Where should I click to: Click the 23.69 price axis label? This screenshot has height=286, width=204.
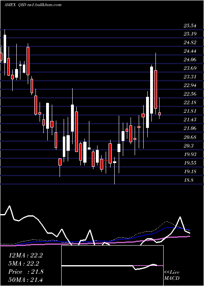(190, 68)
